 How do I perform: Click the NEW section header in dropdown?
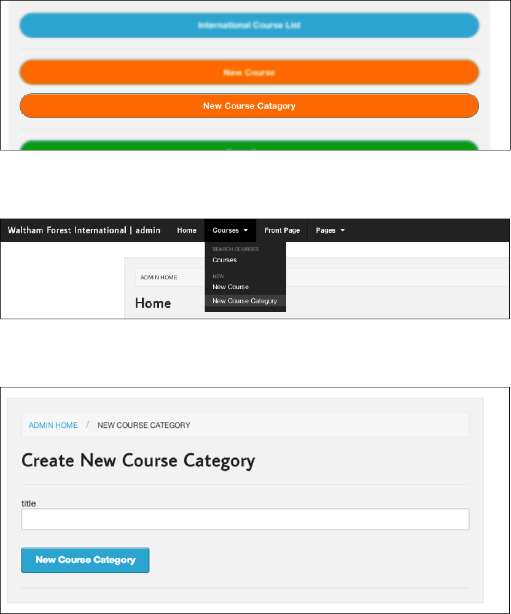click(x=218, y=276)
